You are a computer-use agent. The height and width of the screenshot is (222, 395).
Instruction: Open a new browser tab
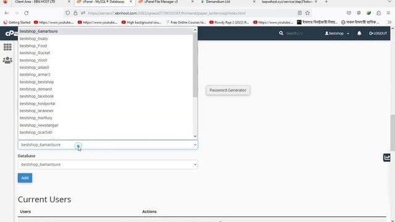[326, 2]
